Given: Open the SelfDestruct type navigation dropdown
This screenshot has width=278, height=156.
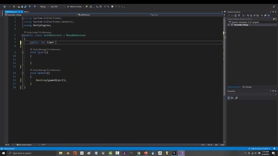Looking at the screenshot, I should (114, 15).
